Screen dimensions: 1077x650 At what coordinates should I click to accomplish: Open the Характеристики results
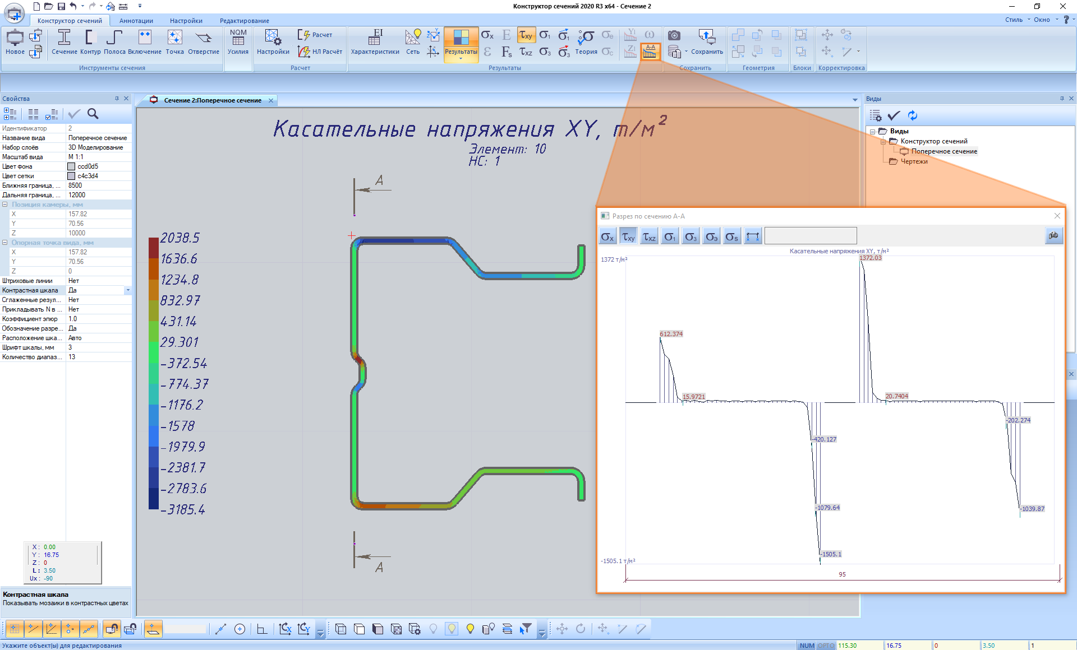pos(375,43)
